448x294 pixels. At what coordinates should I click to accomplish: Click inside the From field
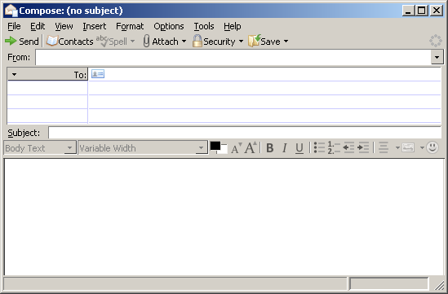(233, 57)
